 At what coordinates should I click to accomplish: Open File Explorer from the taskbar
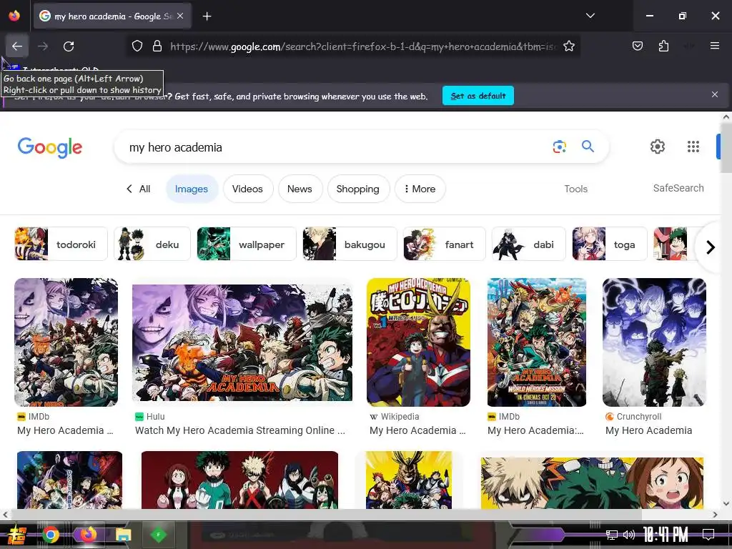point(123,535)
